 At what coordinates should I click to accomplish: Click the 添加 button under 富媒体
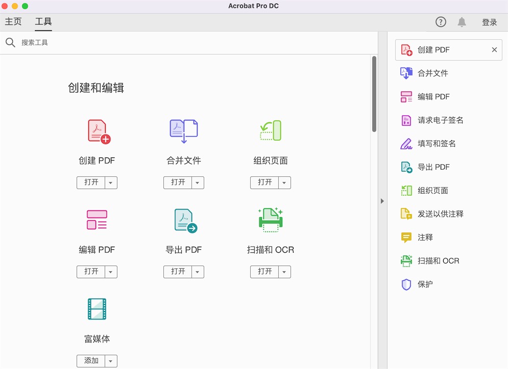[x=91, y=361]
